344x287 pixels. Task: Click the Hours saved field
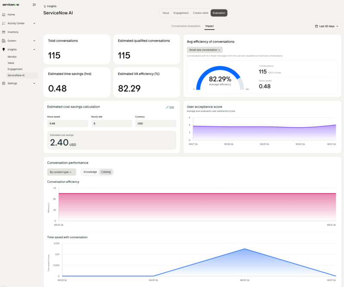tap(68, 124)
